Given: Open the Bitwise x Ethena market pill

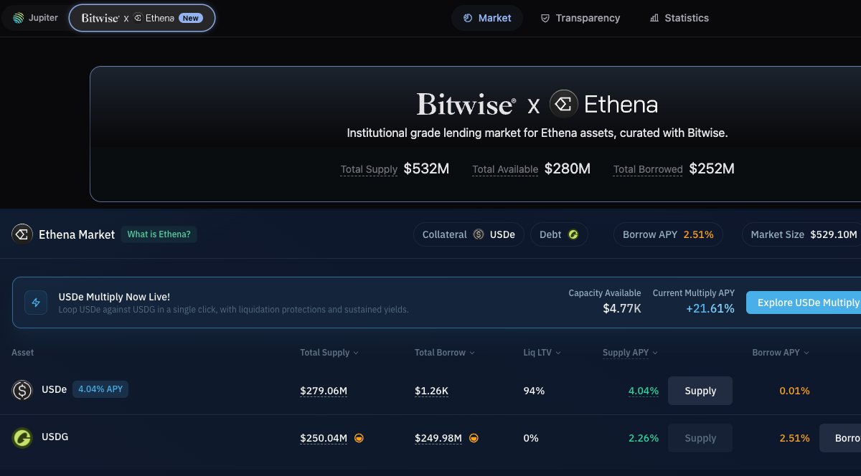Looking at the screenshot, I should click(142, 18).
